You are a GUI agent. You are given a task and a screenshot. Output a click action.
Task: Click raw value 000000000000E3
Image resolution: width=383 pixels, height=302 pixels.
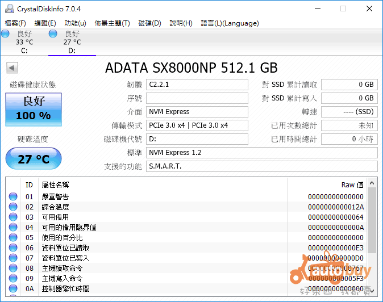336,248
